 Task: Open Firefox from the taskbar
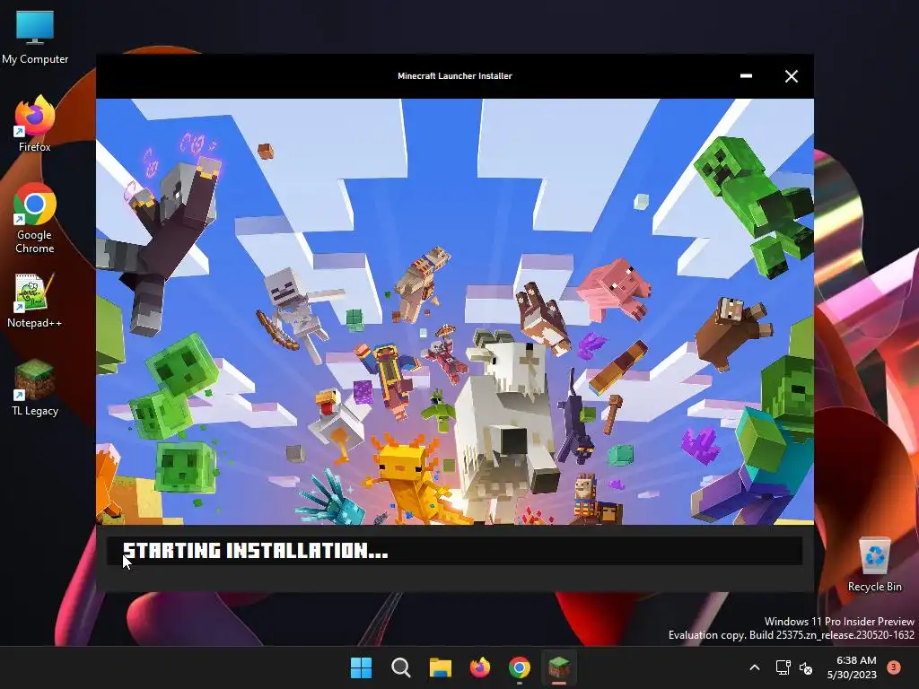tap(480, 667)
